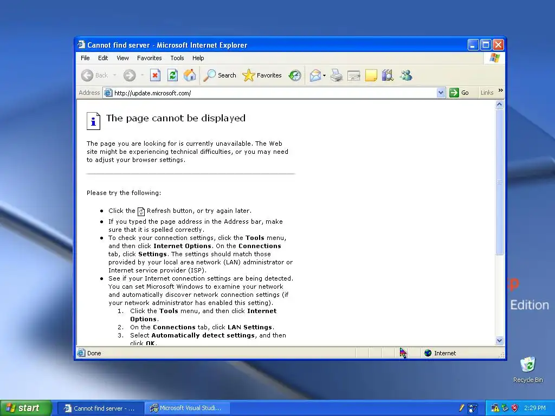Click the scroll up arrow
Image resolution: width=555 pixels, height=416 pixels.
[x=499, y=105]
